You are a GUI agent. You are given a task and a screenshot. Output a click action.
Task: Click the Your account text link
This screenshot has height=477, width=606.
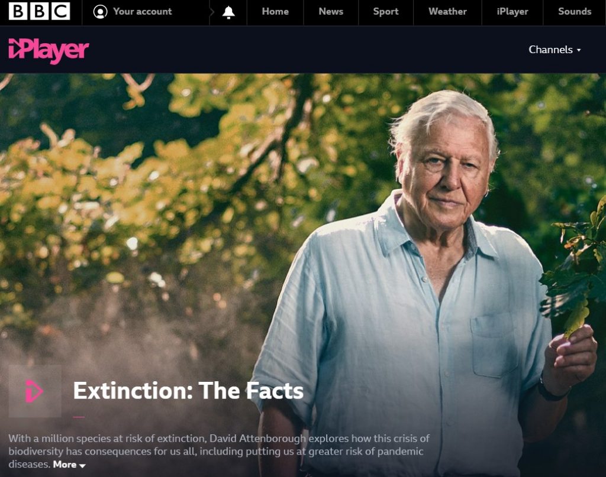(143, 12)
